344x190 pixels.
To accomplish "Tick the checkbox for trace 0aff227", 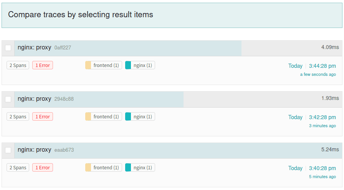I will tap(8, 48).
